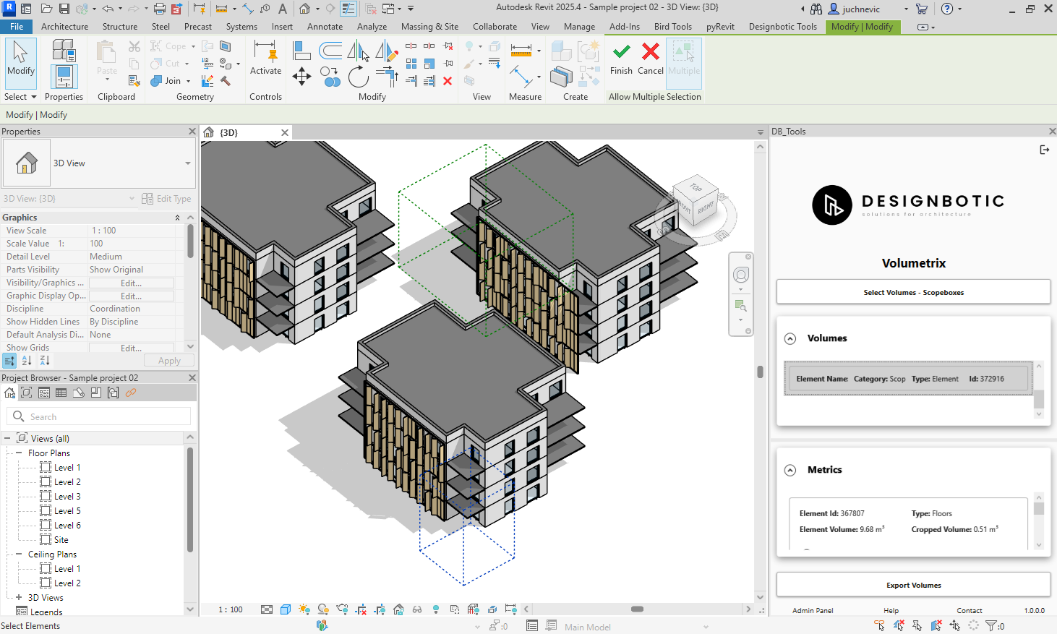The width and height of the screenshot is (1057, 634).
Task: Switch to the Architecture ribbon tab
Action: pyautogui.click(x=64, y=27)
